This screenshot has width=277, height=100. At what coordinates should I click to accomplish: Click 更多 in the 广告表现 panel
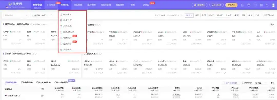point(272,24)
